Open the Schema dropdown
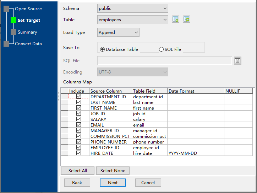 click(132, 8)
